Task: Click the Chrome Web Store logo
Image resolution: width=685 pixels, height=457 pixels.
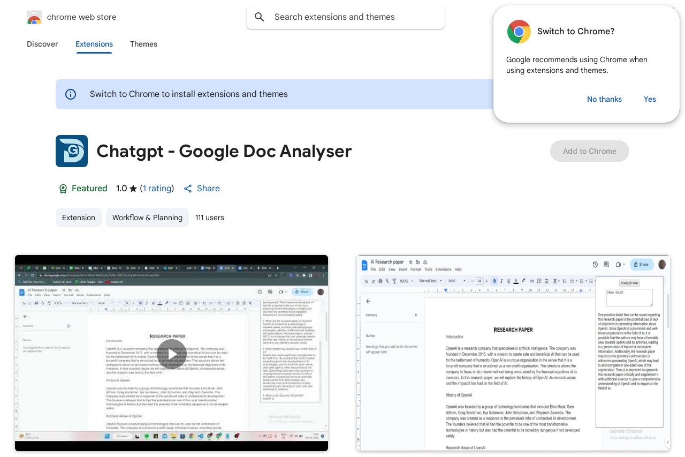Action: pyautogui.click(x=34, y=17)
